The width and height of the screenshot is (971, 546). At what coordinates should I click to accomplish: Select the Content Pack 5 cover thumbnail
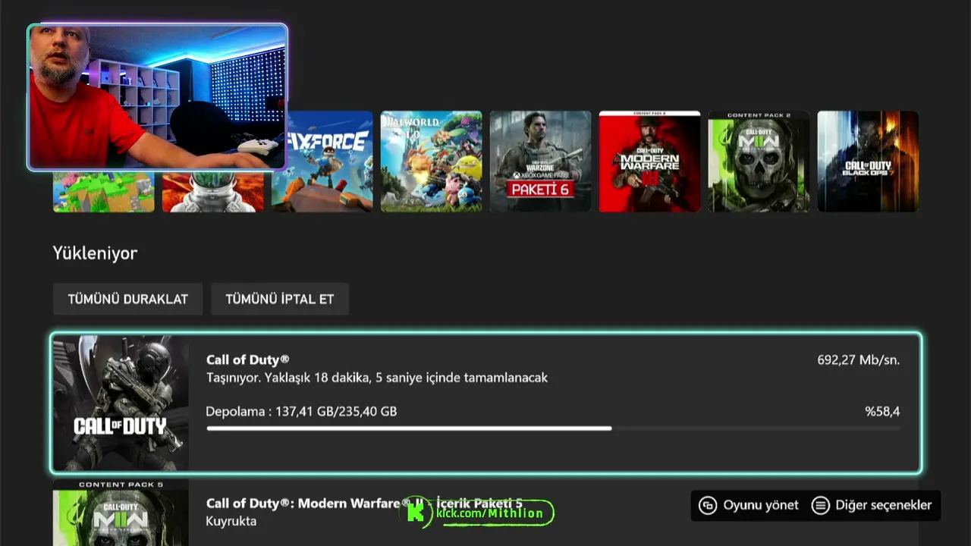(x=121, y=513)
